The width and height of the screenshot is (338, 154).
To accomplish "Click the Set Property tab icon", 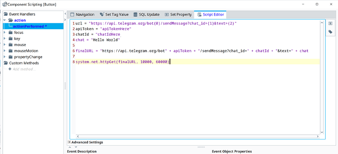I will point(167,14).
